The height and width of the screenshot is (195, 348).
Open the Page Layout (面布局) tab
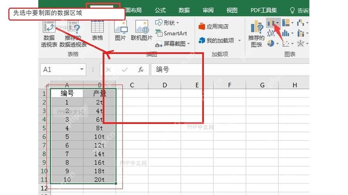(x=133, y=10)
